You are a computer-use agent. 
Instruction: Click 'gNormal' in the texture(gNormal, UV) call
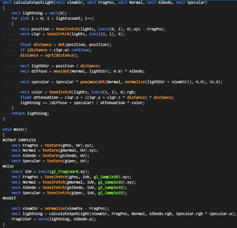(x=68, y=150)
